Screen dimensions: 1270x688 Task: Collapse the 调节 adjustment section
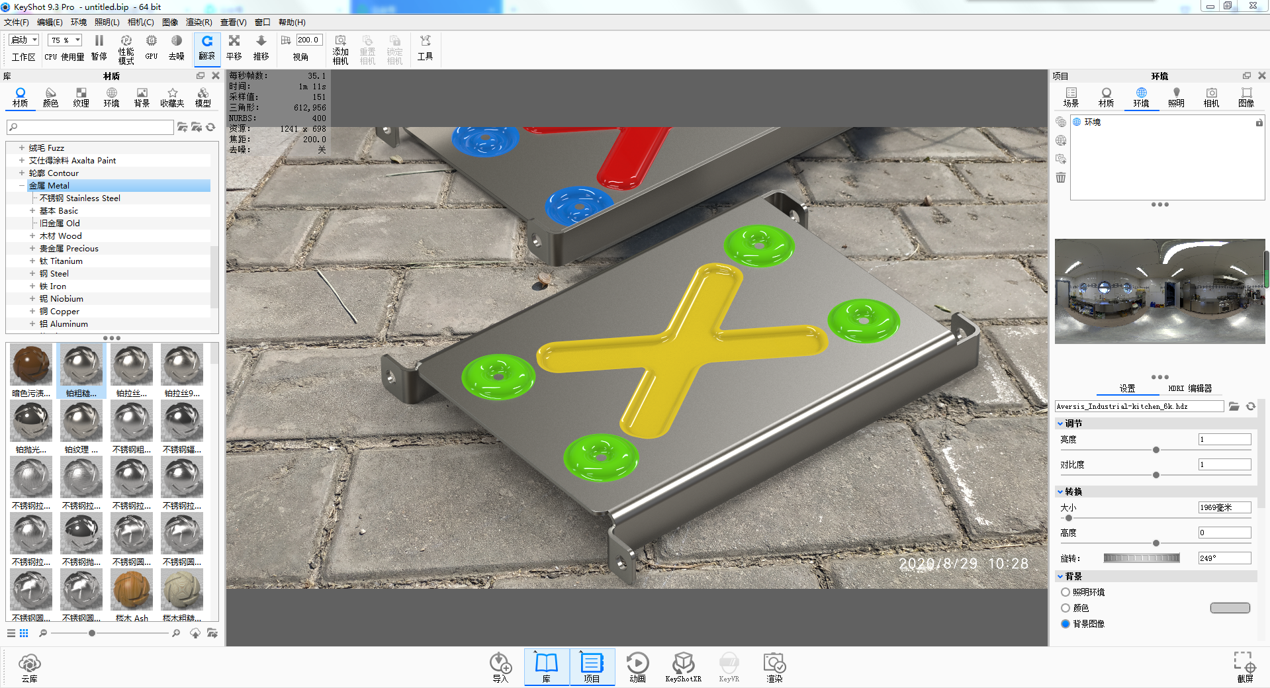pyautogui.click(x=1060, y=423)
